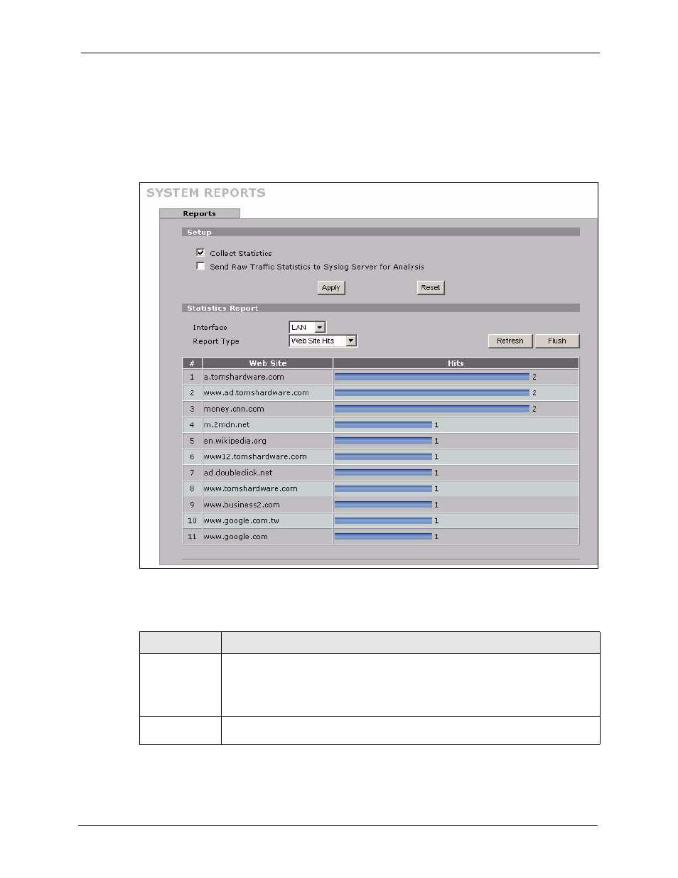The height and width of the screenshot is (878, 678).
Task: Click the hits bar for www.ad.tomshardware.com
Action: [x=431, y=393]
